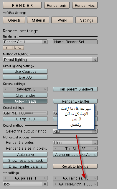Start Render anim
Screen dimensions: 117x189
coord(57,5)
